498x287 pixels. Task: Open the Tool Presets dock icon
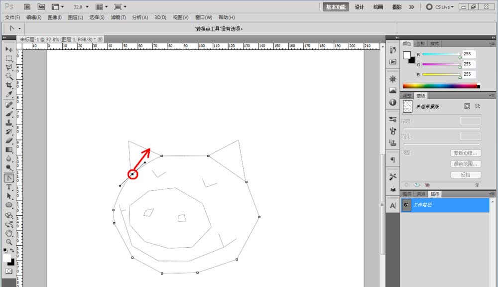tap(393, 177)
